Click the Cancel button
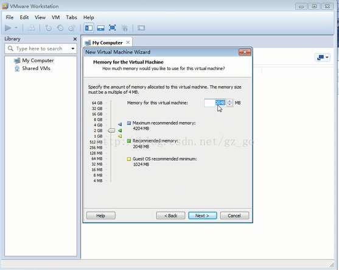Screen dimensions: 339x270 234,216
